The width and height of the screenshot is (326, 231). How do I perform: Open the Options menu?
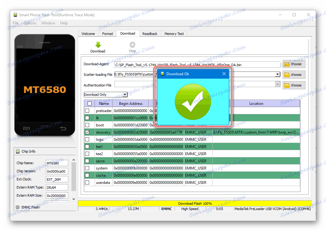30,23
